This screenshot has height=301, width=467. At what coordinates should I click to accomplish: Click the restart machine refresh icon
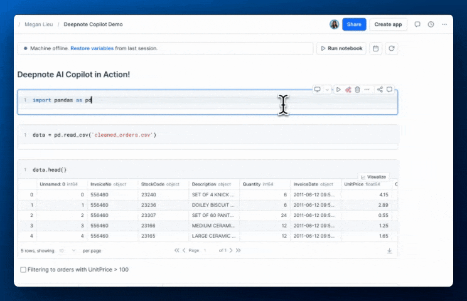391,48
